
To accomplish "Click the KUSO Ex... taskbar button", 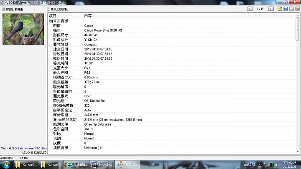I will click(x=127, y=164).
